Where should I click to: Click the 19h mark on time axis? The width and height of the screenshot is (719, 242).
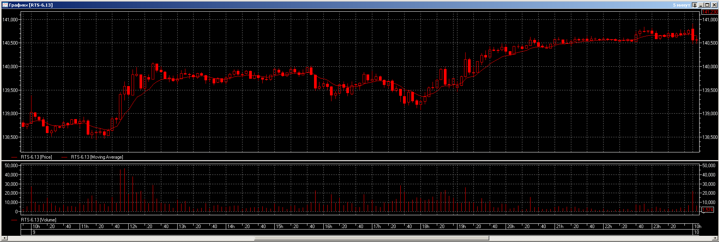pyautogui.click(x=462, y=226)
